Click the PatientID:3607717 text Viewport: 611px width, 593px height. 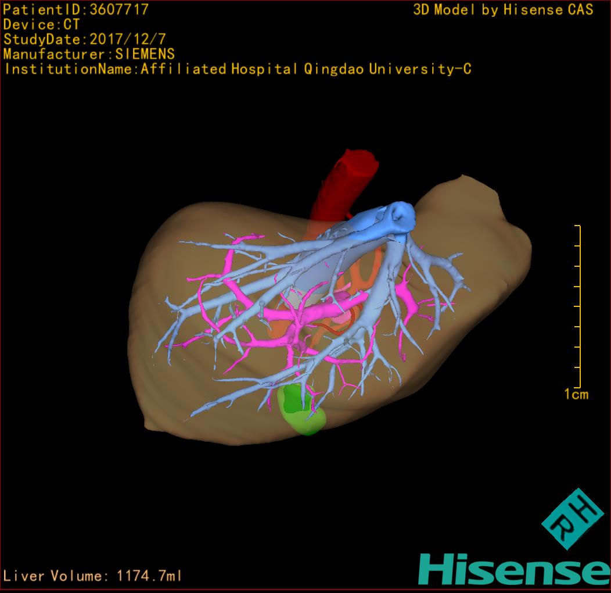coord(76,10)
